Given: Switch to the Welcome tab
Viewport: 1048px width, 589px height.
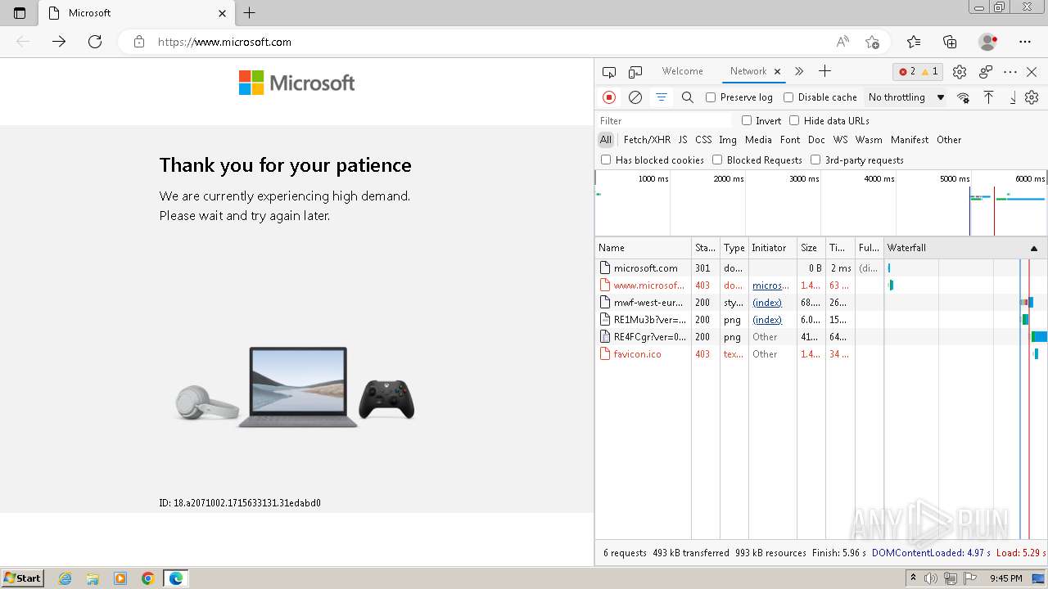Looking at the screenshot, I should [682, 71].
